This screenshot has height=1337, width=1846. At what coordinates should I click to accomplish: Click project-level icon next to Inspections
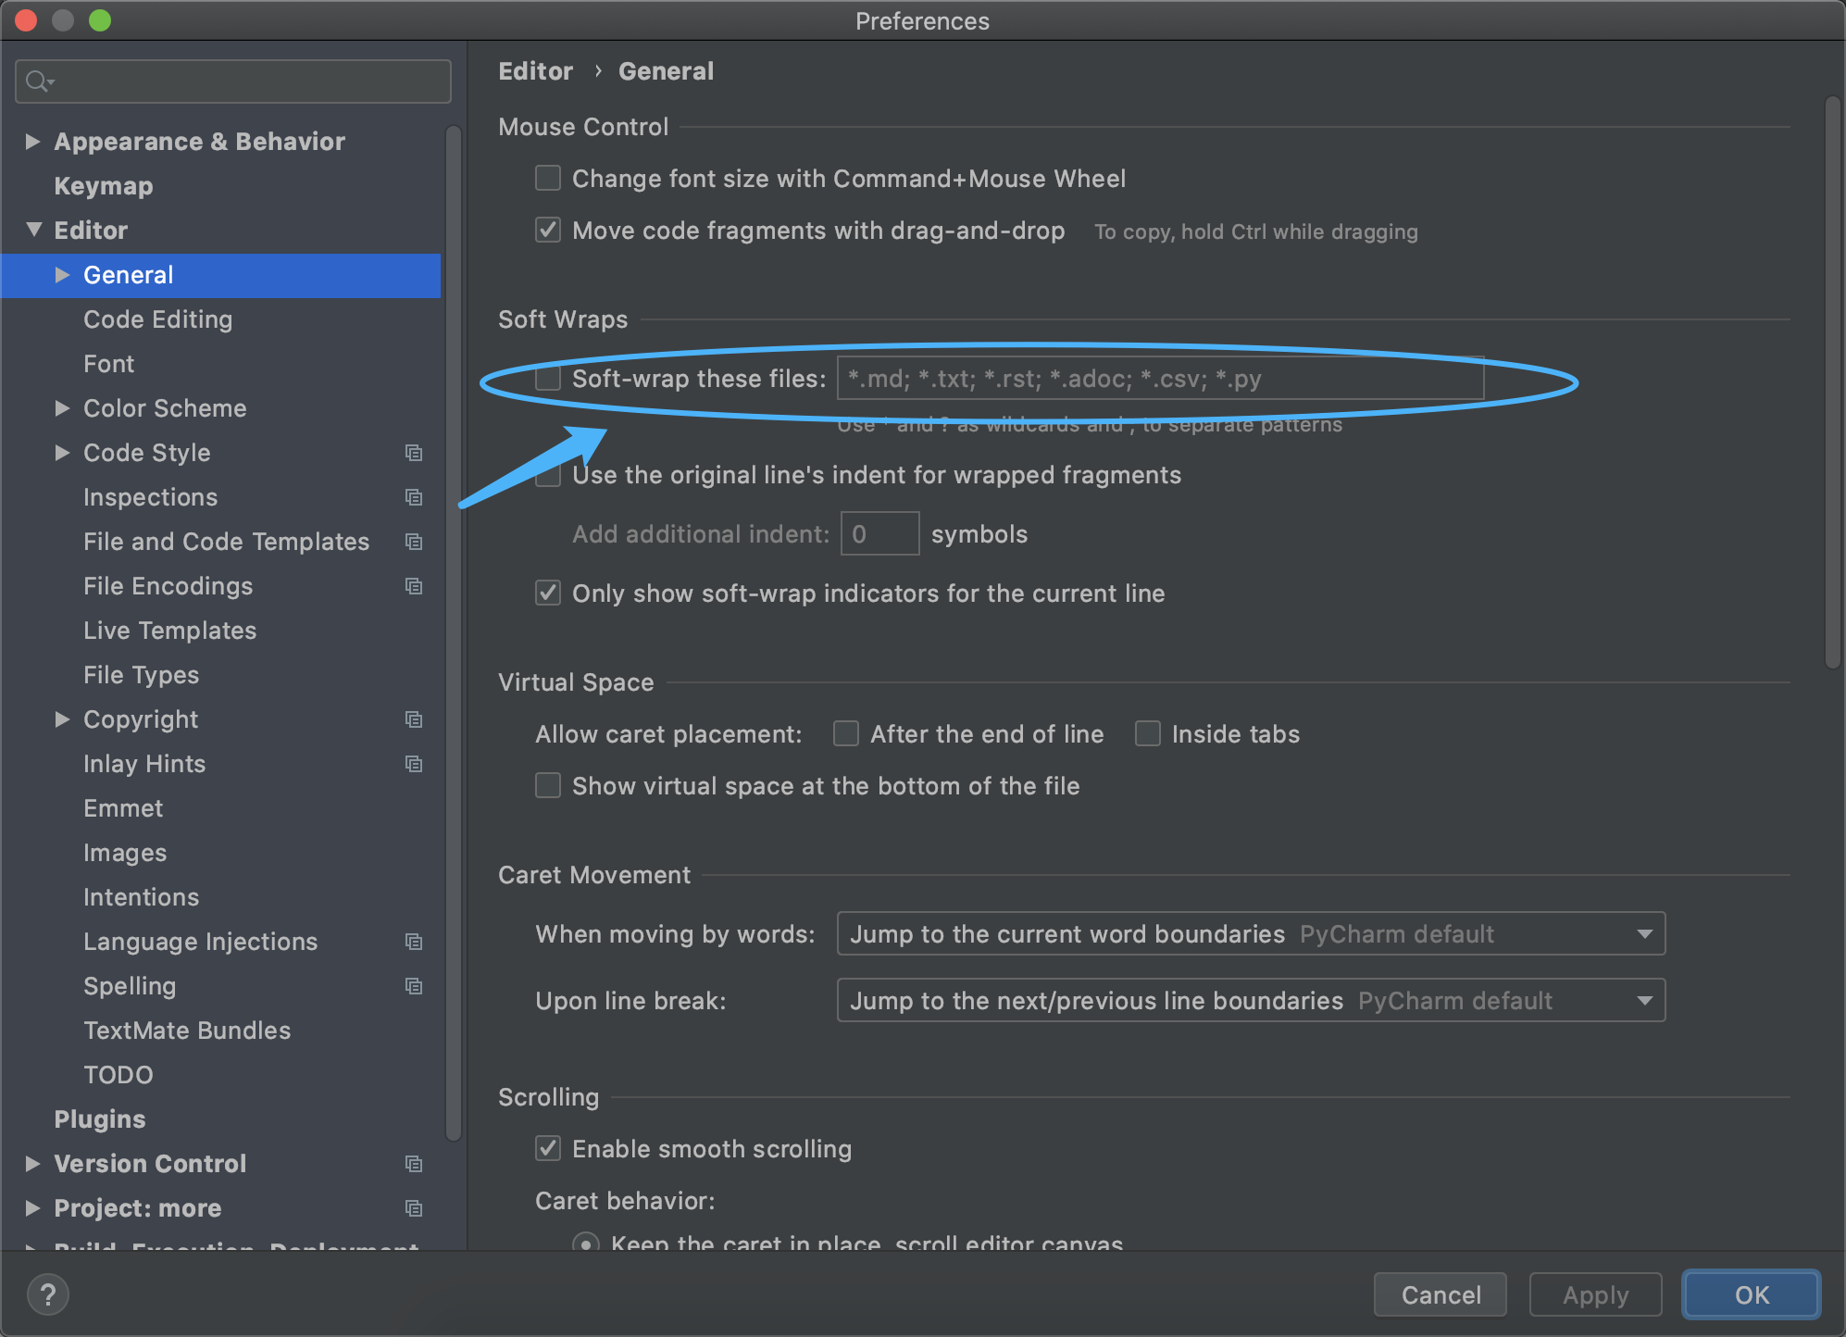pyautogui.click(x=414, y=497)
